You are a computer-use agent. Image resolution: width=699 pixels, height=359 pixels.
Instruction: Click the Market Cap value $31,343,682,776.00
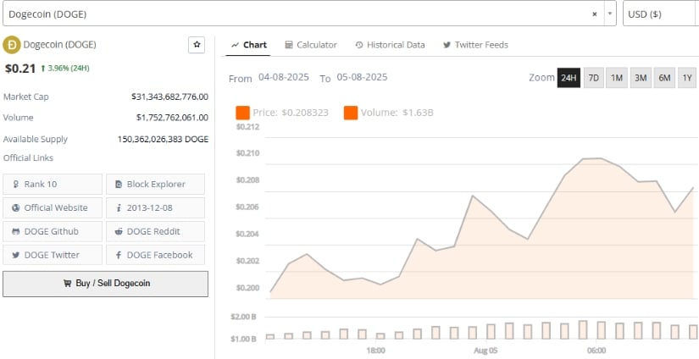click(x=169, y=97)
